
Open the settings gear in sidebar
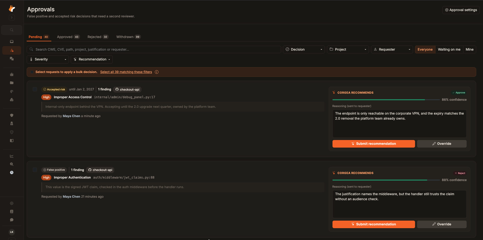[x=12, y=203]
